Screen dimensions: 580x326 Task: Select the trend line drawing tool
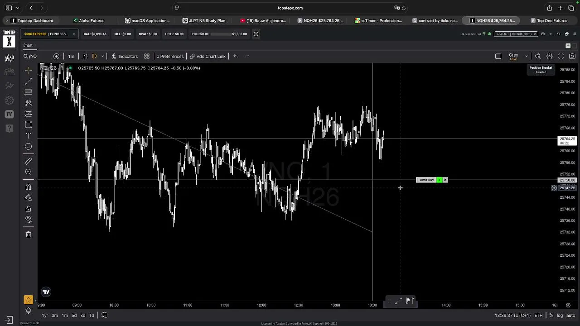click(28, 81)
